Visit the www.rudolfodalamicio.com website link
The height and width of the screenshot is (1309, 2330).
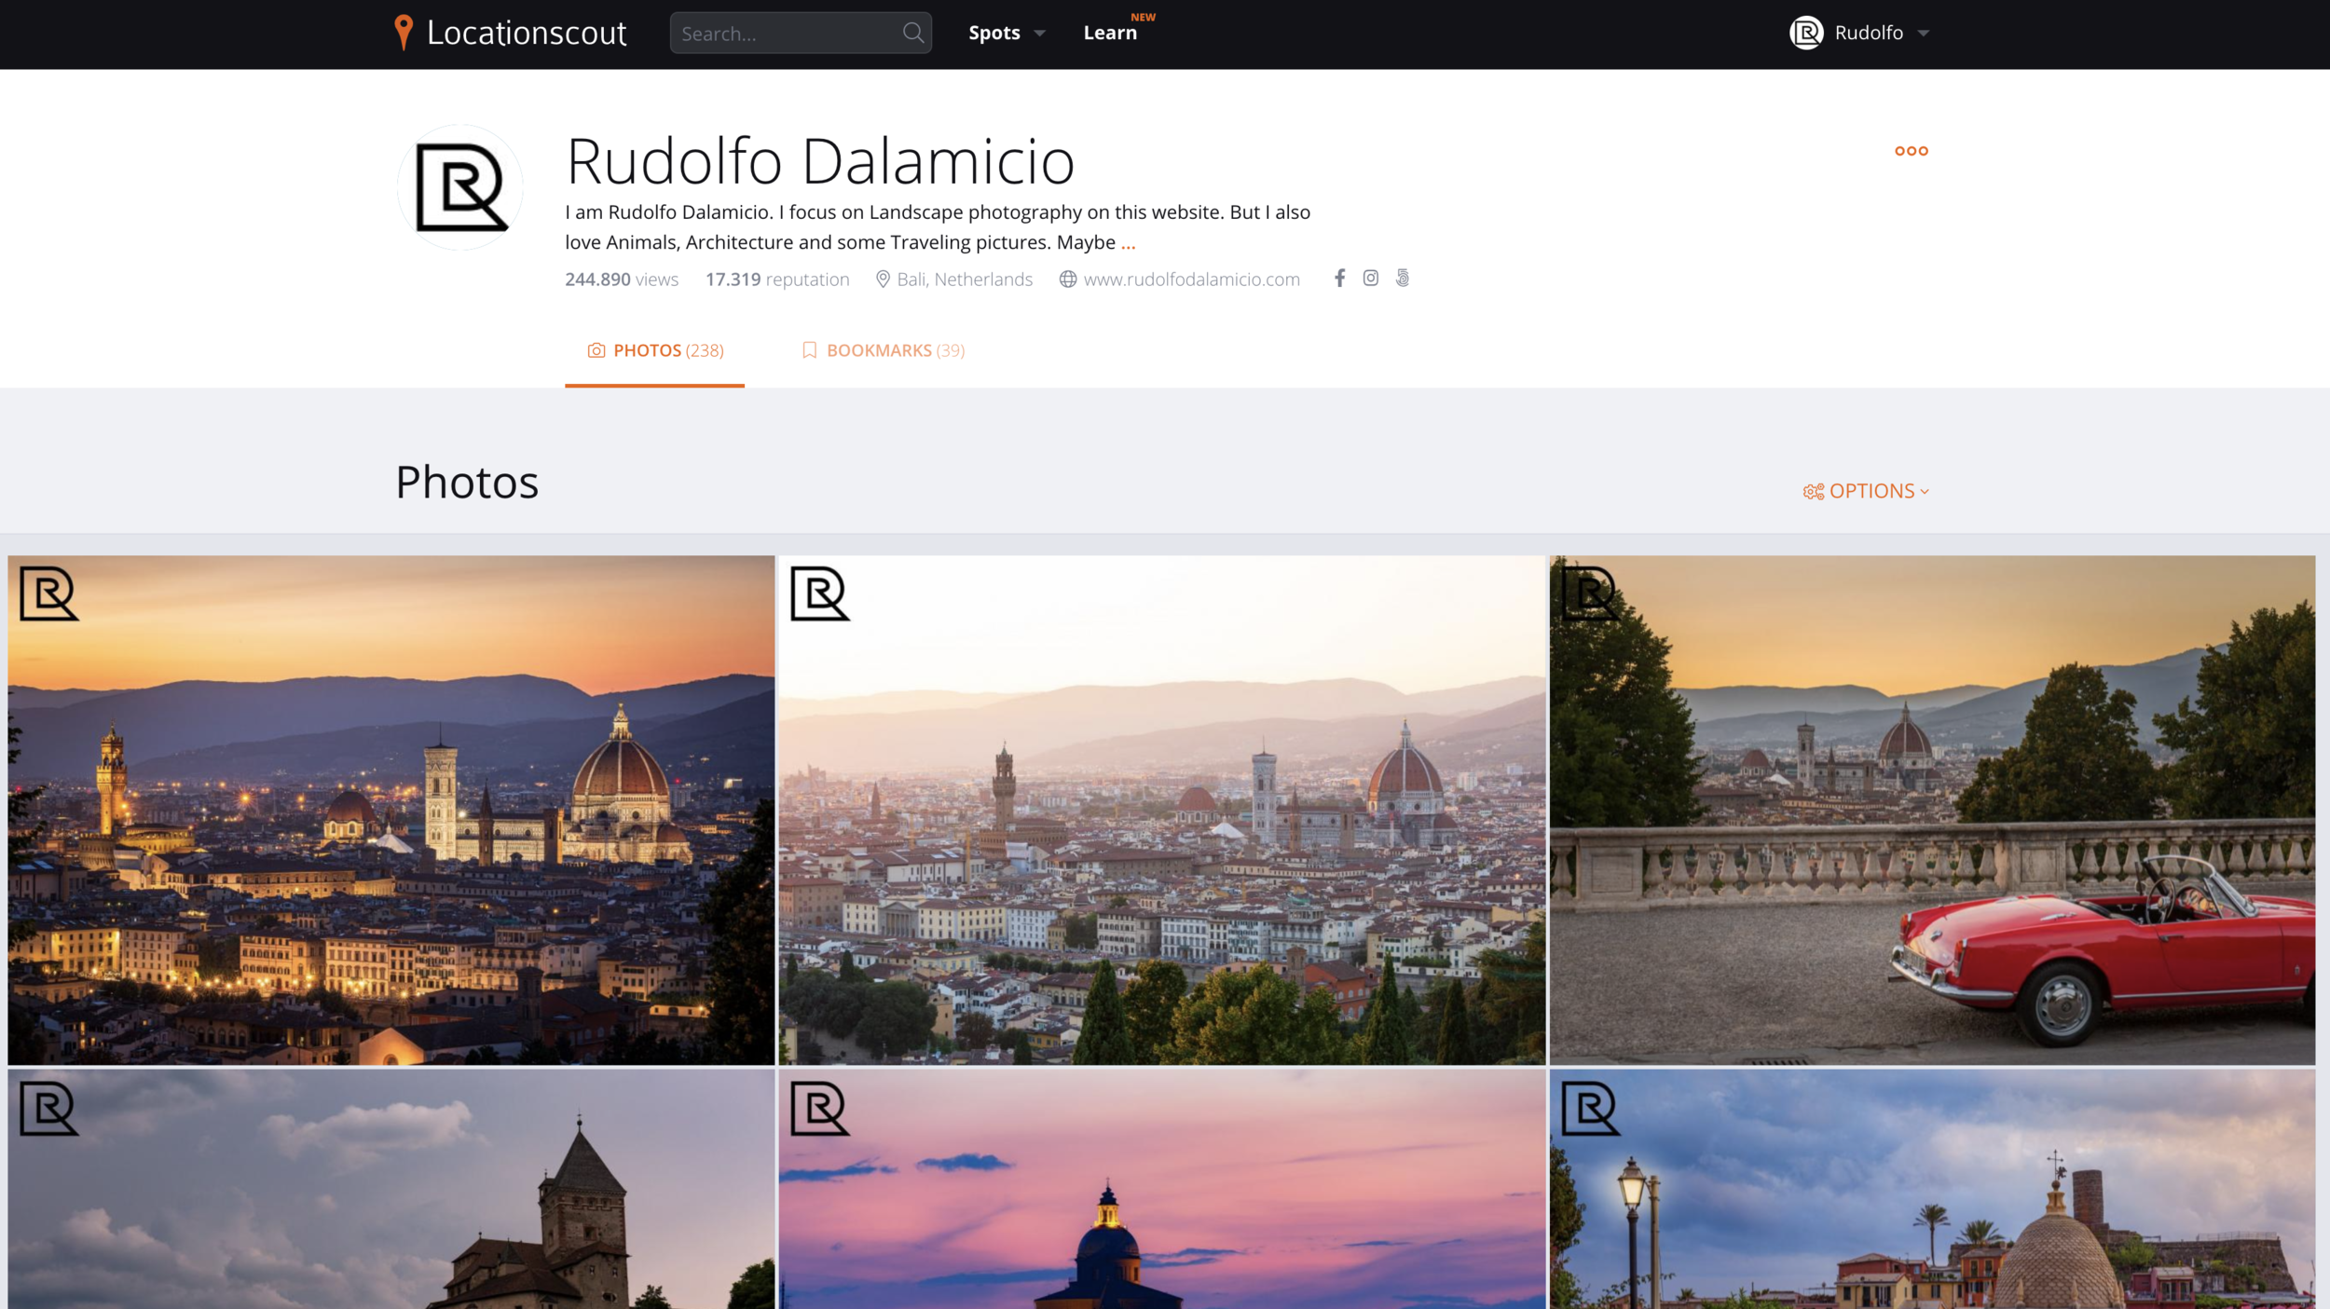(x=1190, y=280)
